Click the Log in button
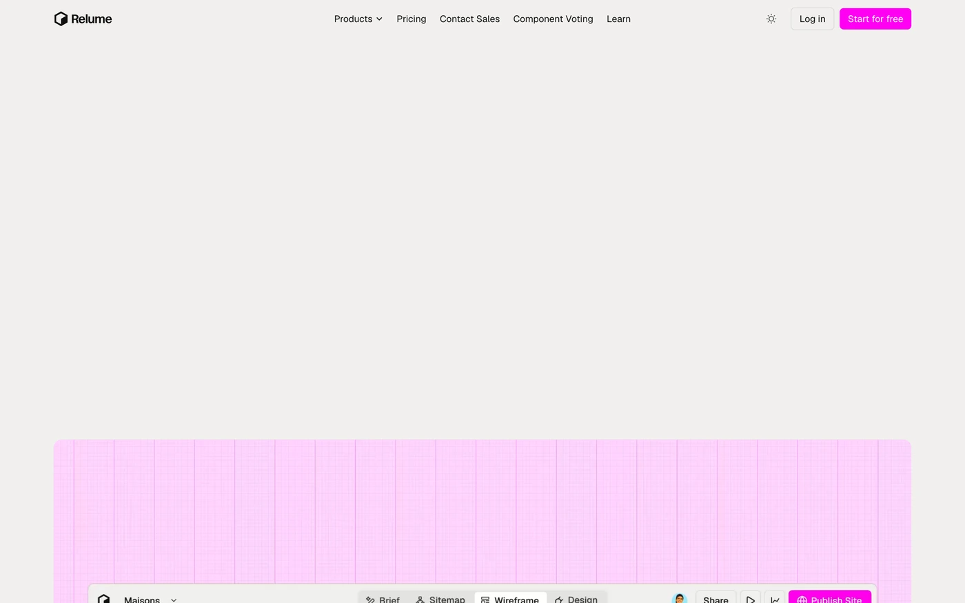The width and height of the screenshot is (965, 603). pyautogui.click(x=812, y=19)
